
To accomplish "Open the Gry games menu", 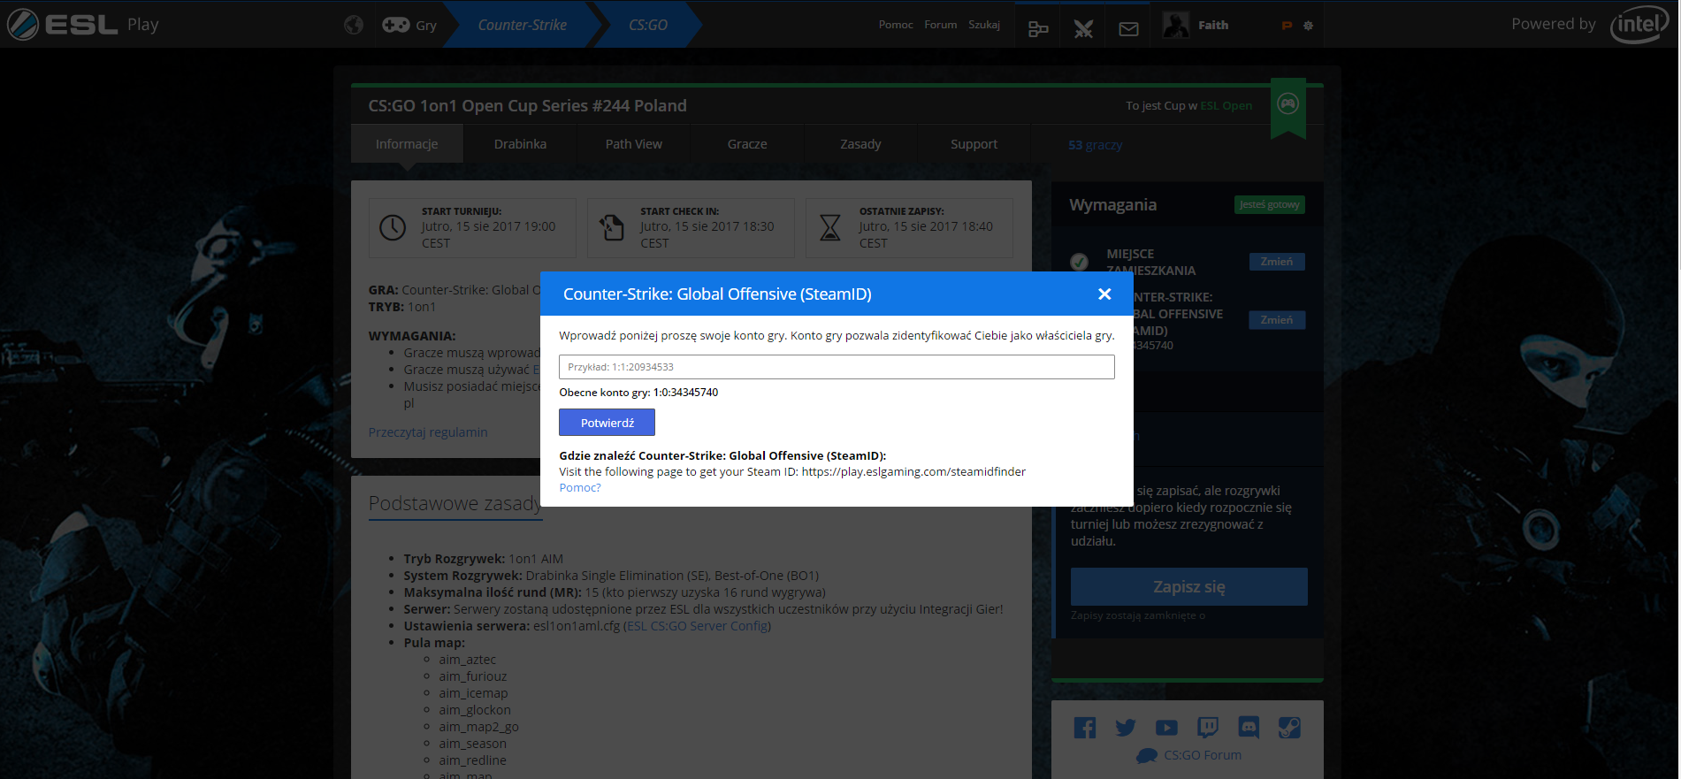I will pyautogui.click(x=409, y=25).
